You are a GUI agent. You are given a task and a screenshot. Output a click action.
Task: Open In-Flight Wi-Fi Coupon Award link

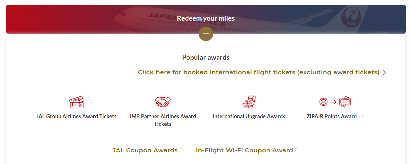point(244,150)
